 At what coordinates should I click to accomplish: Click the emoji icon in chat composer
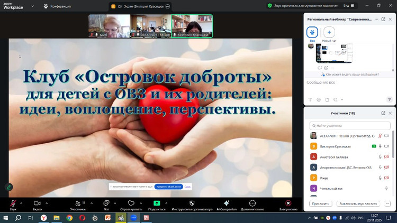click(x=319, y=99)
